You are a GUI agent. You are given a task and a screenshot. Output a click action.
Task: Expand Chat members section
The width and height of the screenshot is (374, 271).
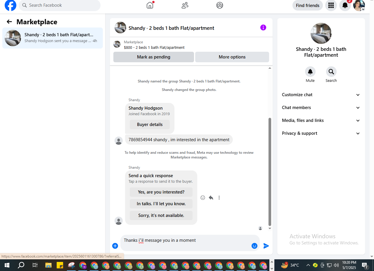click(x=321, y=108)
